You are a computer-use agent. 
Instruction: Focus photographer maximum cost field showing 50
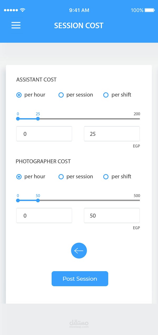click(112, 216)
